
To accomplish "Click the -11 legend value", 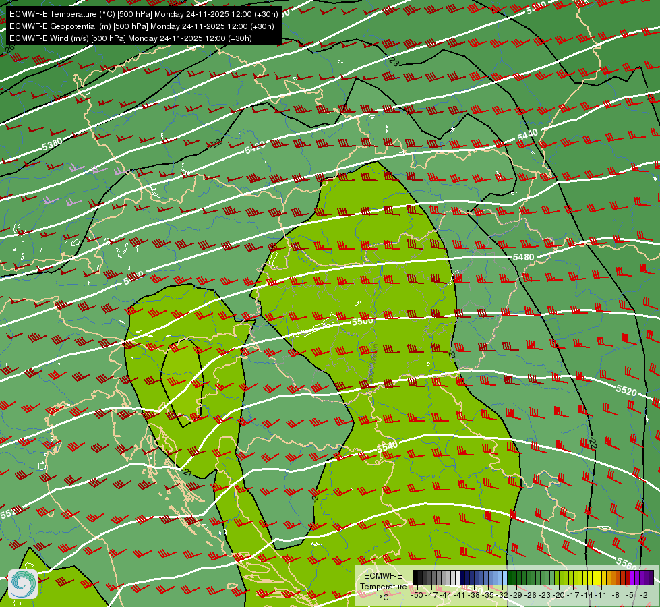I will click(x=601, y=596).
